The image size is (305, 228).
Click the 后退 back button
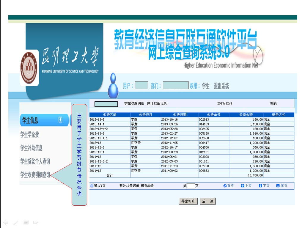coord(208,201)
